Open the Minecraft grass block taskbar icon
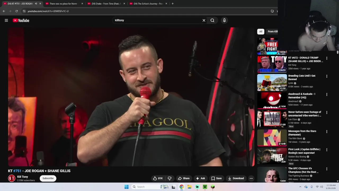This screenshot has width=339, height=191. (x=213, y=187)
